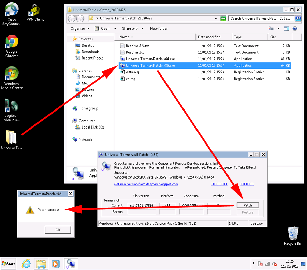Launch Windows Media Player from taskbar
The width and height of the screenshot is (307, 270).
56,264
